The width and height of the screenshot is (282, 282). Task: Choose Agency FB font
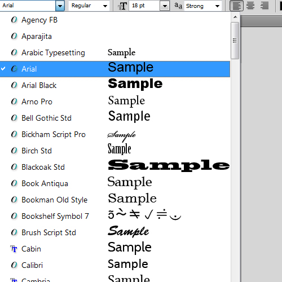tap(115, 20)
